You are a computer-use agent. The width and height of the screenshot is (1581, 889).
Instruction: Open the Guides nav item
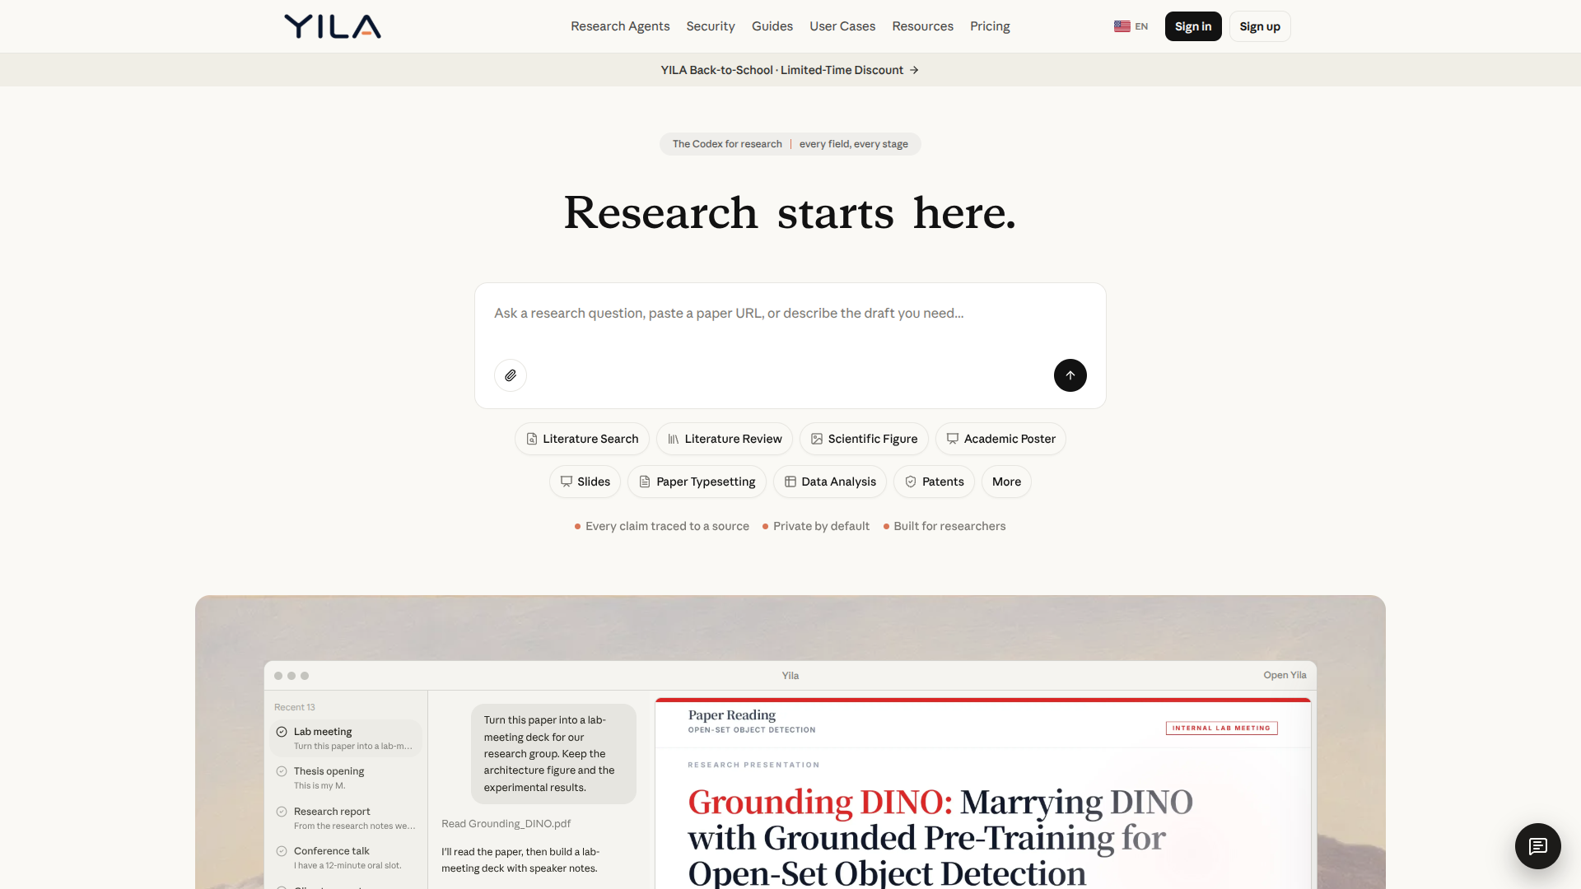click(772, 26)
